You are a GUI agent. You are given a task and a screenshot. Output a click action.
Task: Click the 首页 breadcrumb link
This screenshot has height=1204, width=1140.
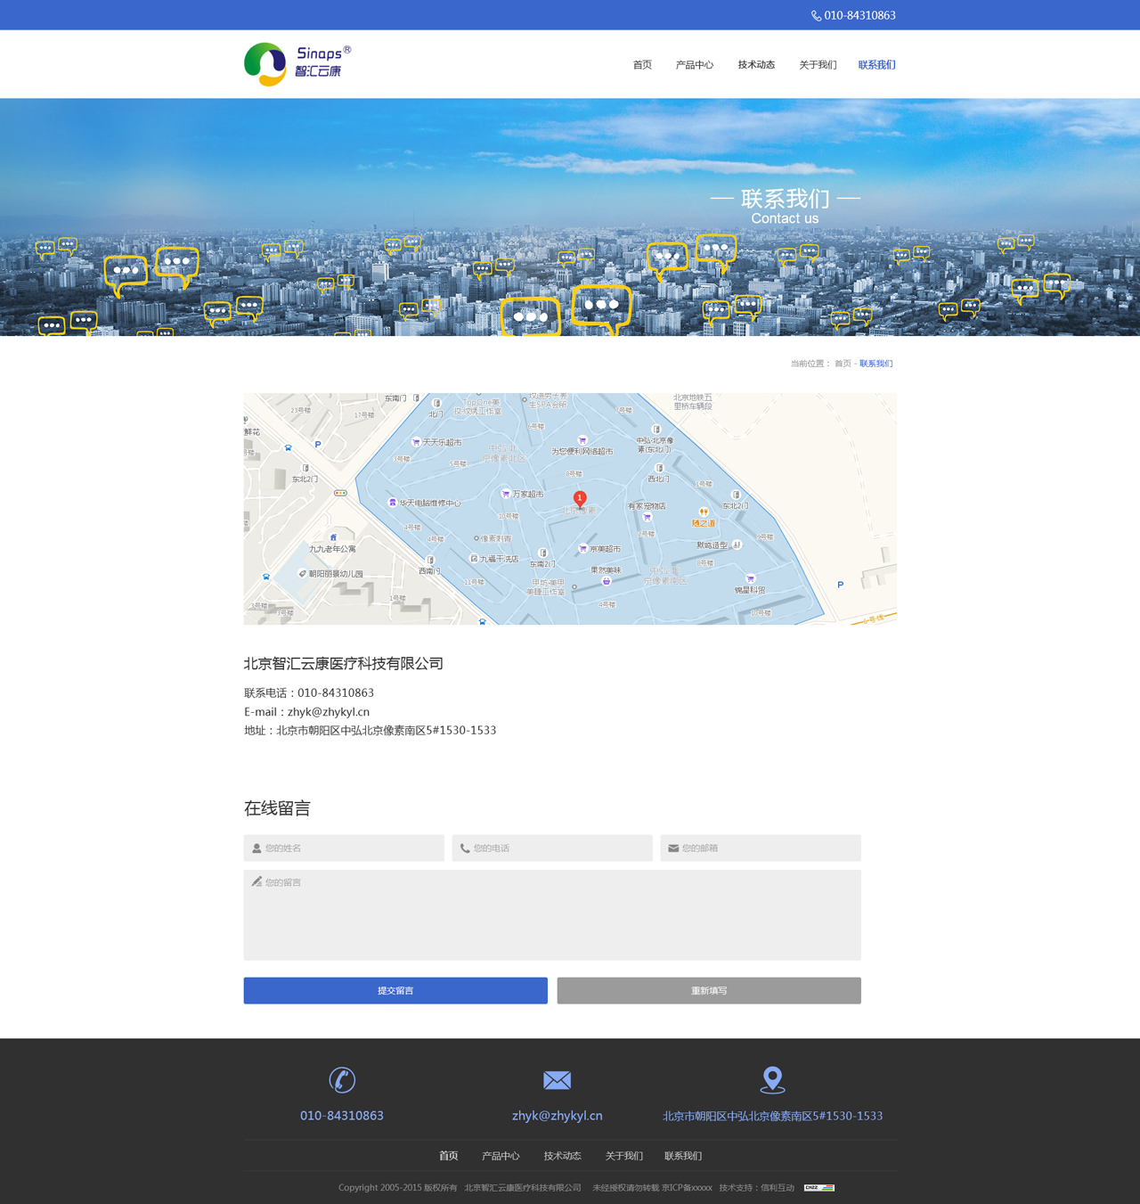(x=842, y=364)
